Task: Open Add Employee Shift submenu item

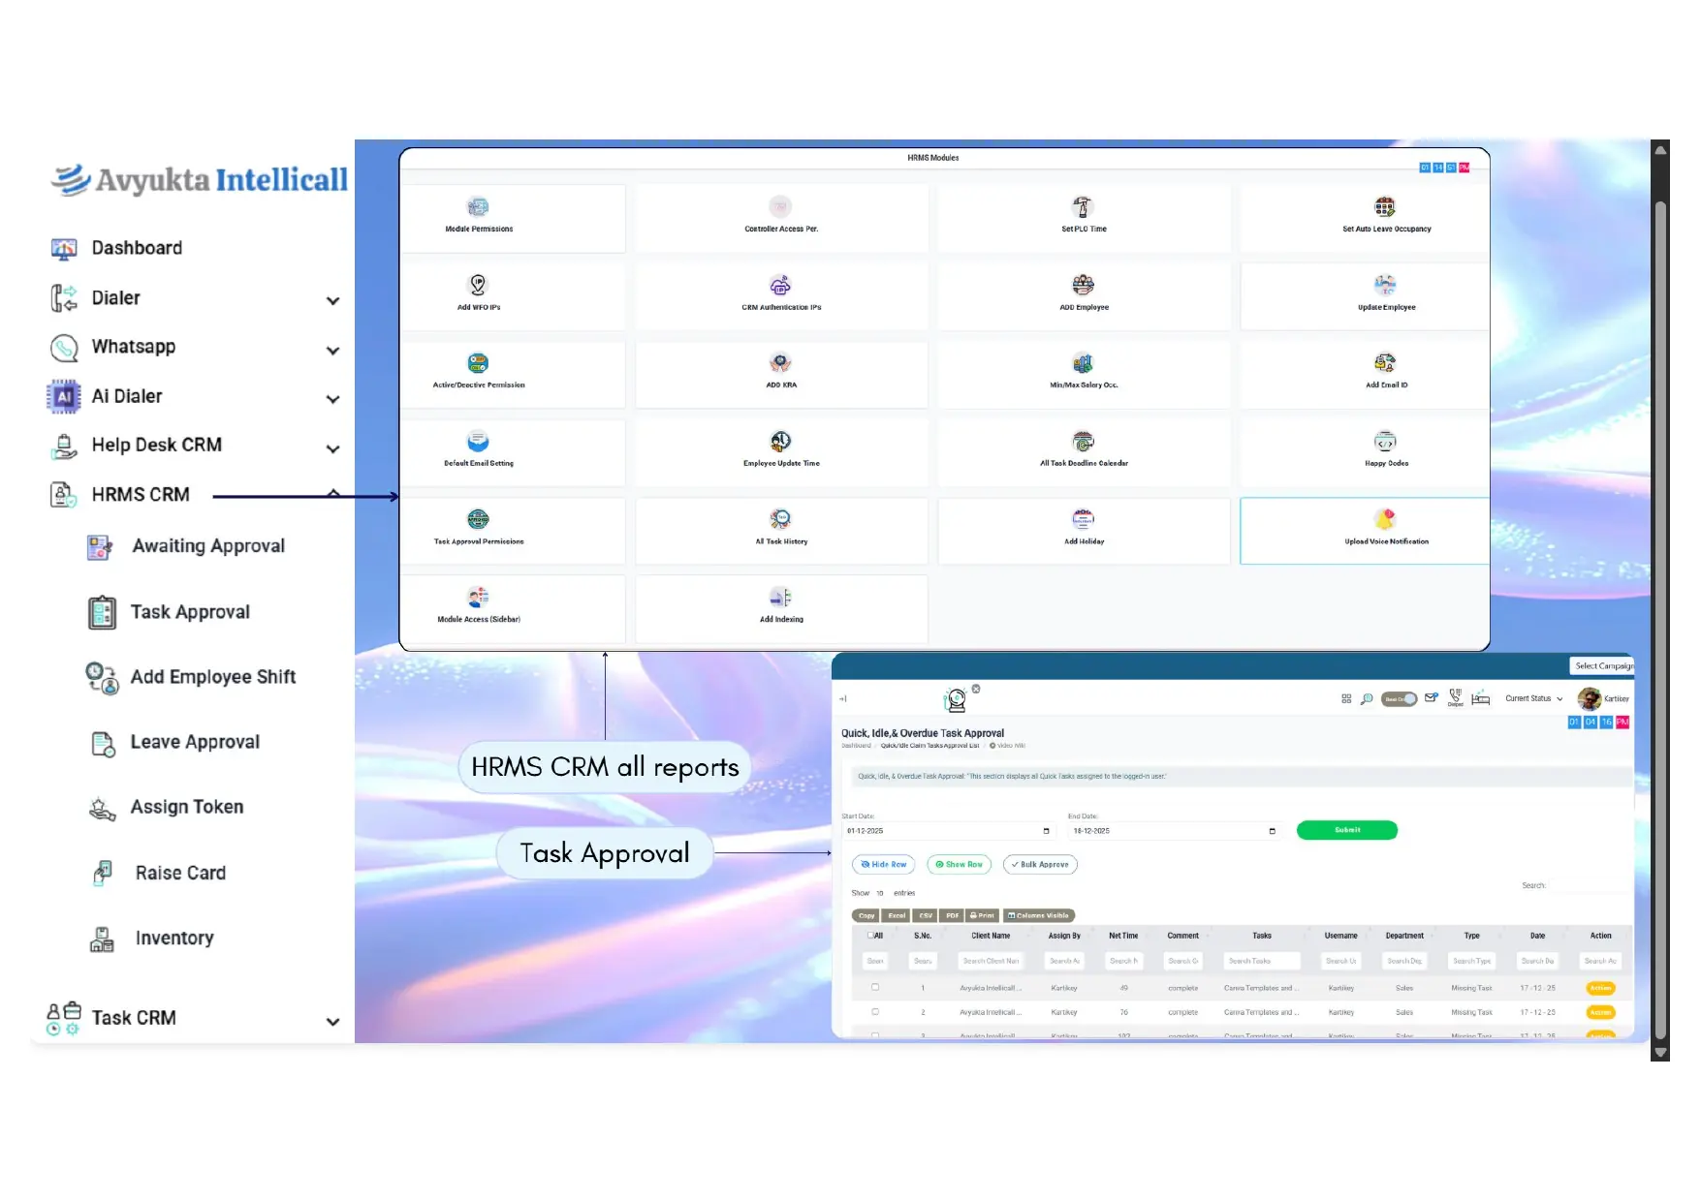Action: point(191,677)
